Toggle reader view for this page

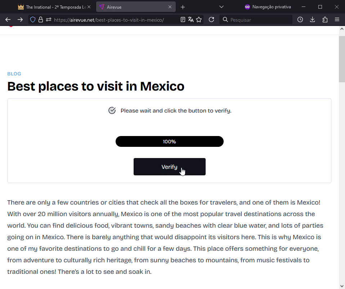183,20
